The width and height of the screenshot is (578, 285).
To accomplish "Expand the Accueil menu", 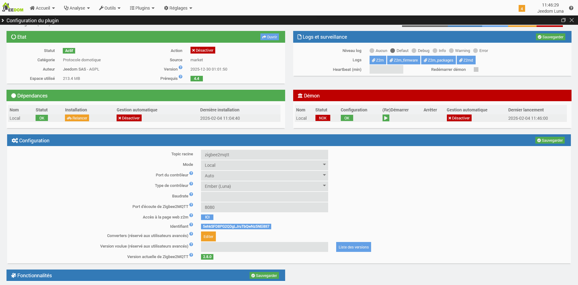I will (42, 8).
